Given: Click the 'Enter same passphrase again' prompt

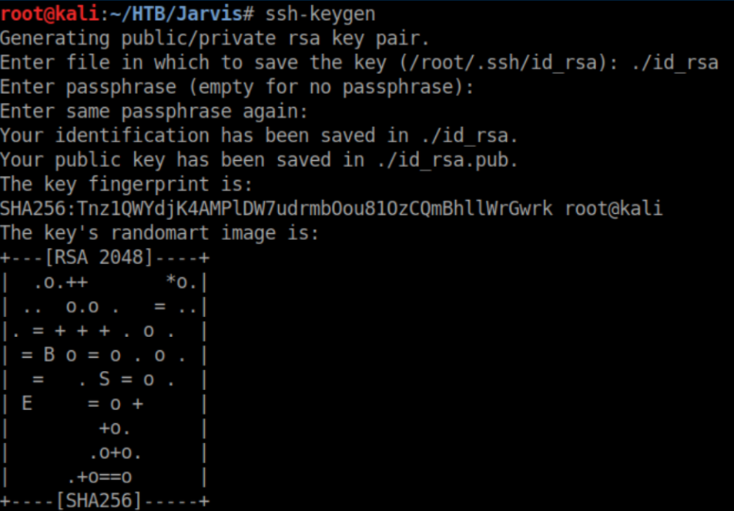Looking at the screenshot, I should point(154,112).
